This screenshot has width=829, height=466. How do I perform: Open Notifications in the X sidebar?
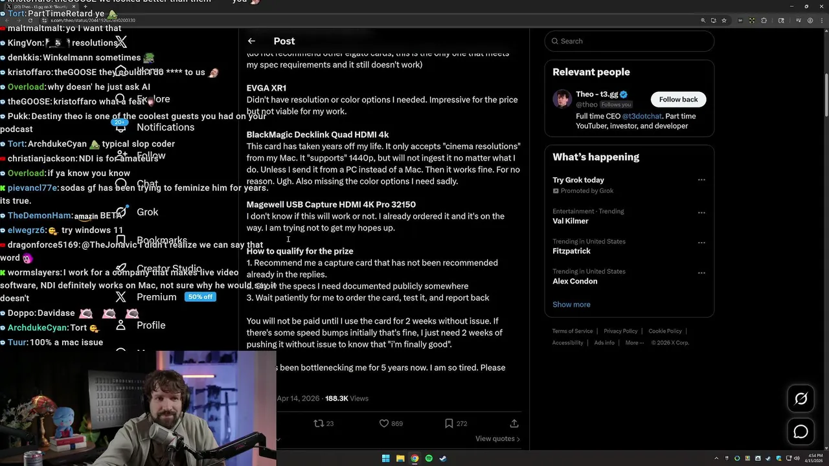point(155,128)
